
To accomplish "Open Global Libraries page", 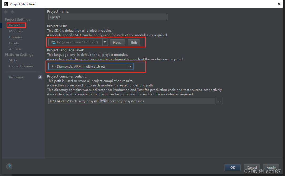I will click(x=21, y=66).
